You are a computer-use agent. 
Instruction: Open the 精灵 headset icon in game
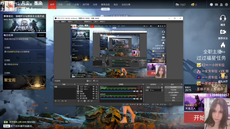coord(223,19)
